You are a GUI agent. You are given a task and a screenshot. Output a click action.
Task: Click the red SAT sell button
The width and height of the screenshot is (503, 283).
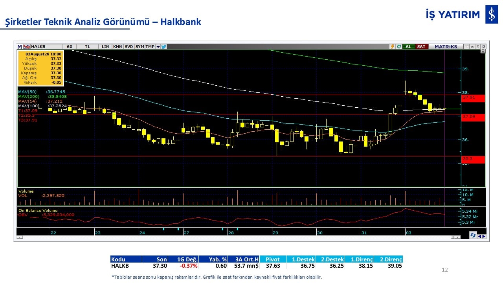(421, 46)
